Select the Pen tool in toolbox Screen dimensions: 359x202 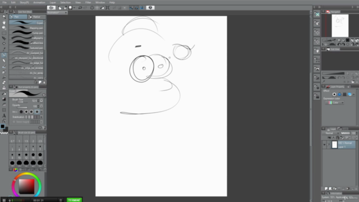pos(4,55)
